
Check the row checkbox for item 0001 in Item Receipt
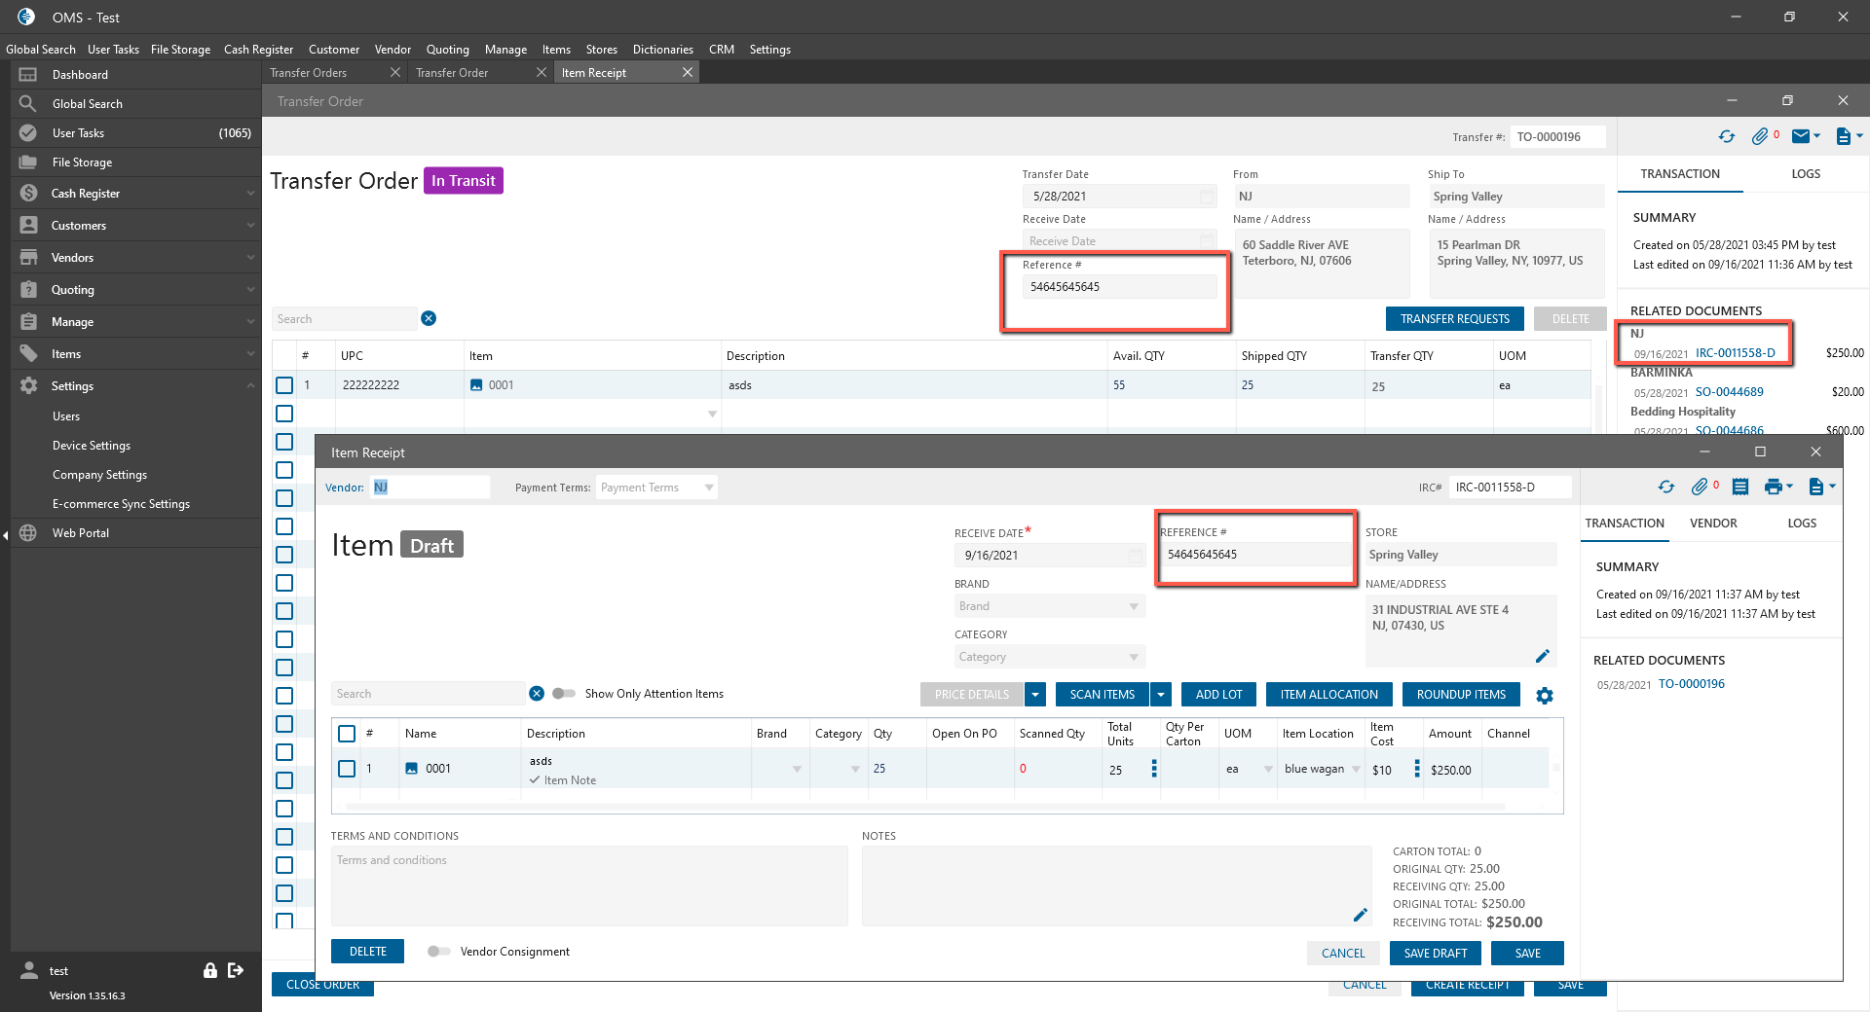pos(347,769)
